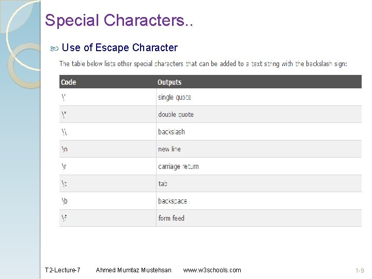
Task: Click the \n code cell
Action: click(65, 149)
